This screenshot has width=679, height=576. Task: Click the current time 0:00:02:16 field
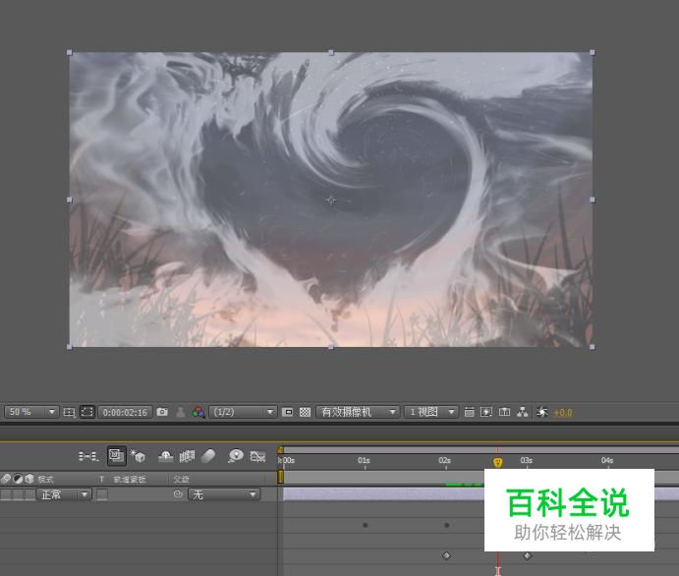tap(125, 412)
